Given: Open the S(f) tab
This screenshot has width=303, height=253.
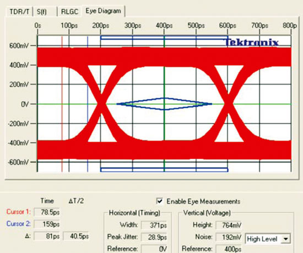Looking at the screenshot, I should 45,12.
